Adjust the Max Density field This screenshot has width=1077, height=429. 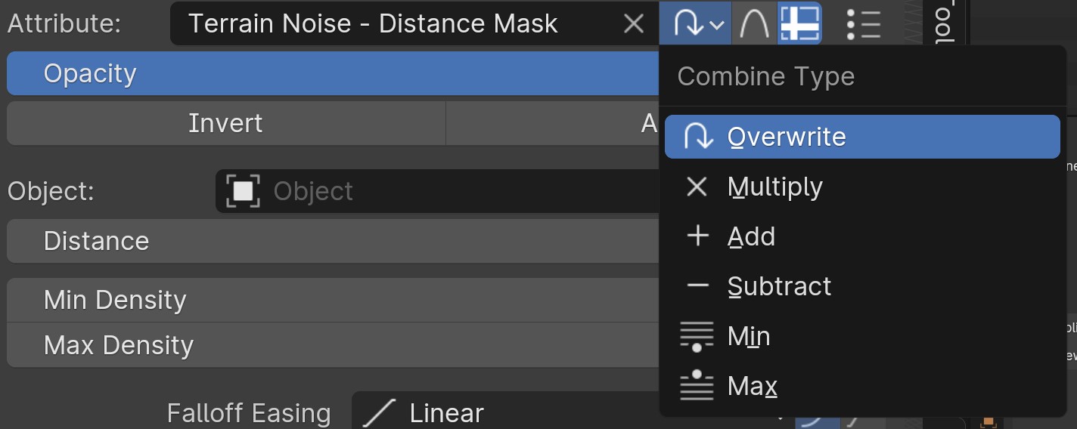(x=333, y=345)
